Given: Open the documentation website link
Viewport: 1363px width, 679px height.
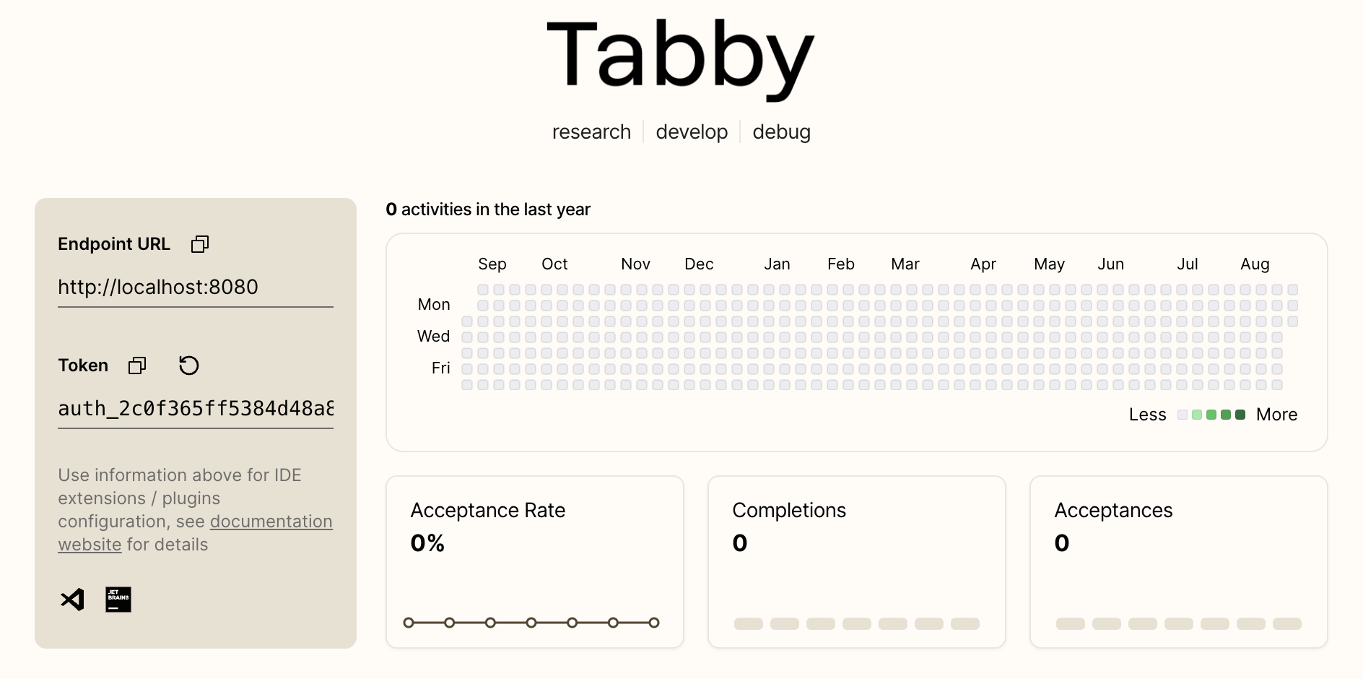Looking at the screenshot, I should coord(271,522).
